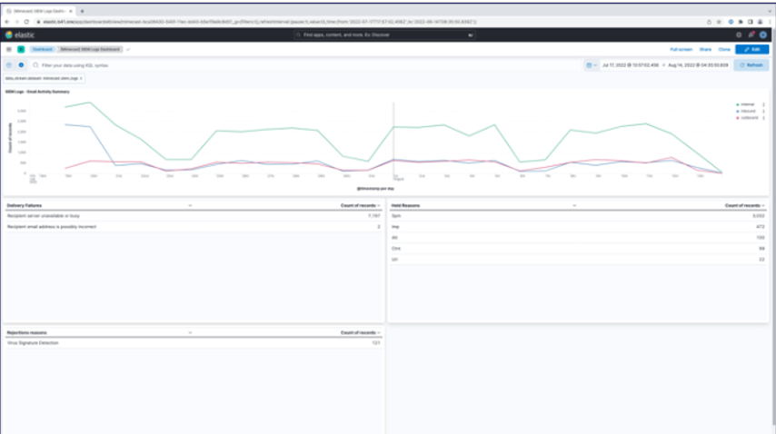Toggle the inbound series in chart legend
This screenshot has height=434, width=776.
[747, 111]
